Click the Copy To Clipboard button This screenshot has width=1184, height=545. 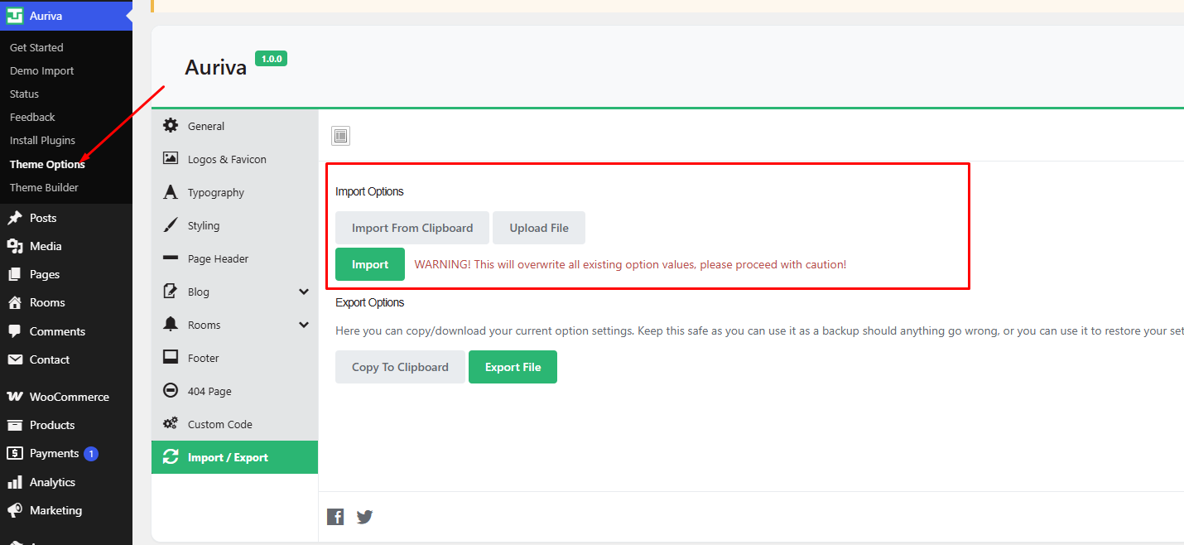coord(400,367)
